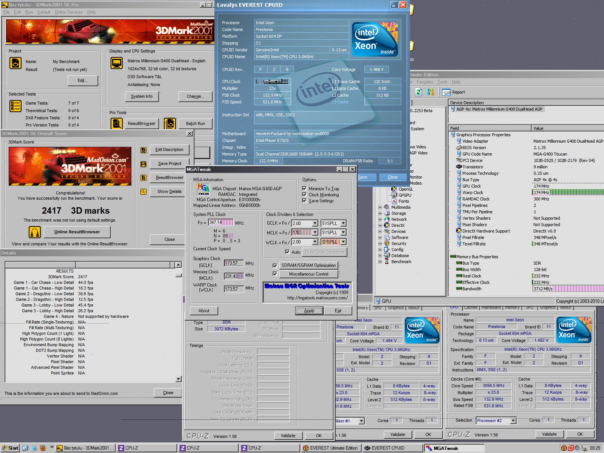This screenshot has height=453, width=604.
Task: Expand the Devices node in EVEREST tree
Action: [380, 231]
